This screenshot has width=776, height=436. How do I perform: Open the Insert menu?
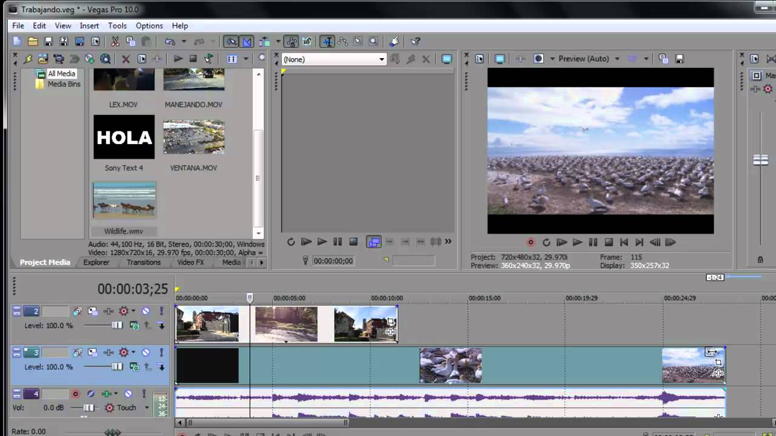pos(89,25)
